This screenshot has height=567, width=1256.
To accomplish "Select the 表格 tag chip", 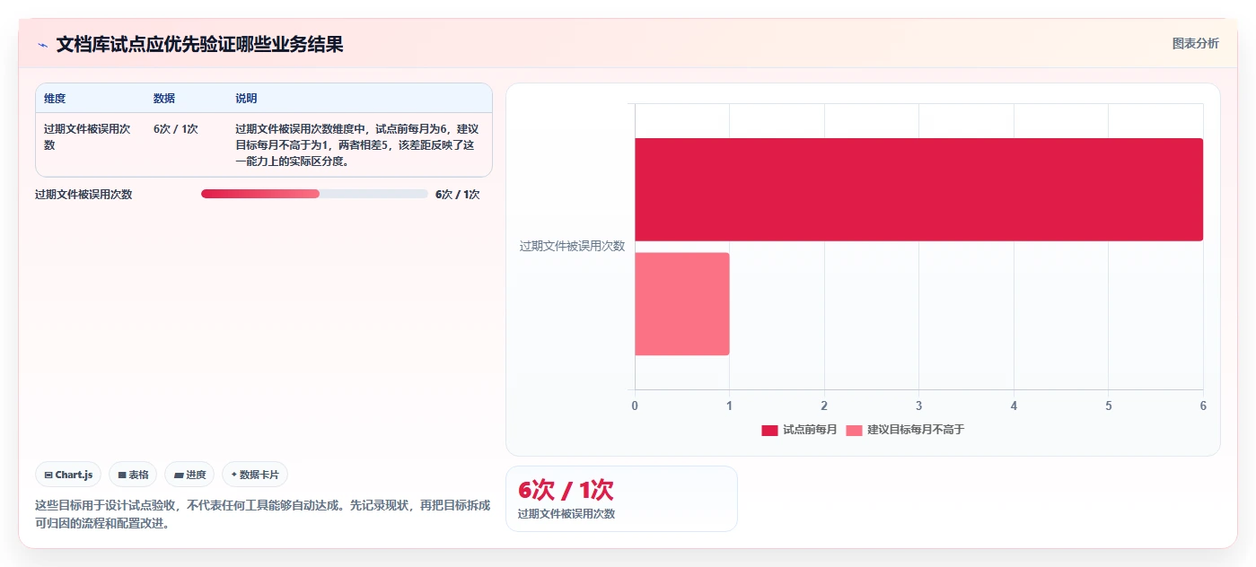I will (133, 475).
